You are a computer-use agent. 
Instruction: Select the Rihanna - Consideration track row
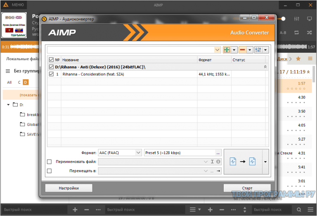click(x=158, y=74)
